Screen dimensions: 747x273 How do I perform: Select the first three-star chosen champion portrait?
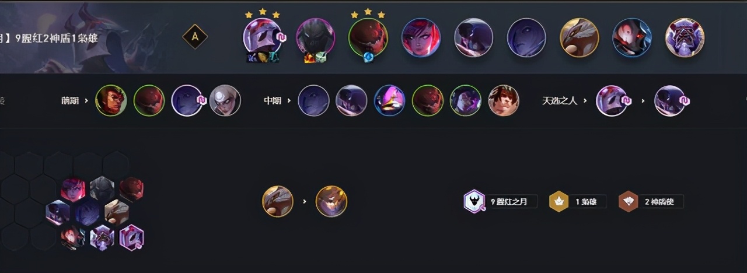263,37
